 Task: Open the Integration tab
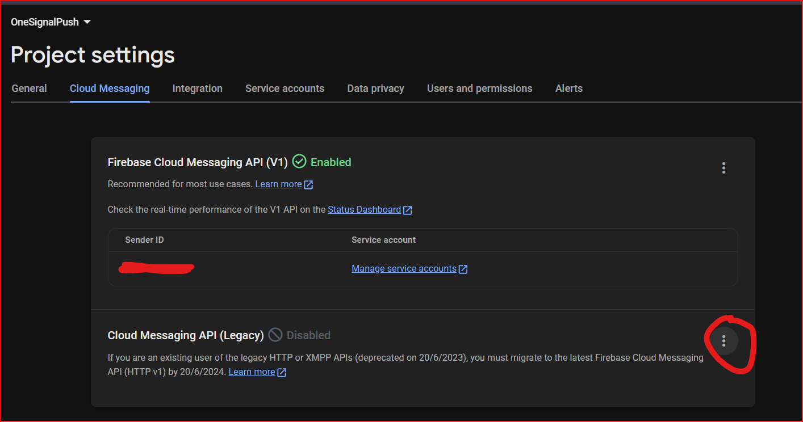pos(197,88)
